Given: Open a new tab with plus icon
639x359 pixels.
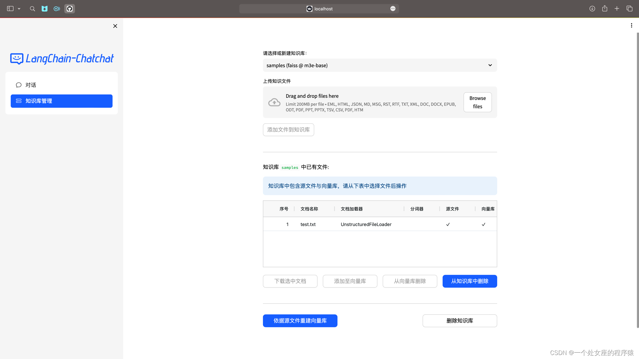Looking at the screenshot, I should click(x=617, y=9).
